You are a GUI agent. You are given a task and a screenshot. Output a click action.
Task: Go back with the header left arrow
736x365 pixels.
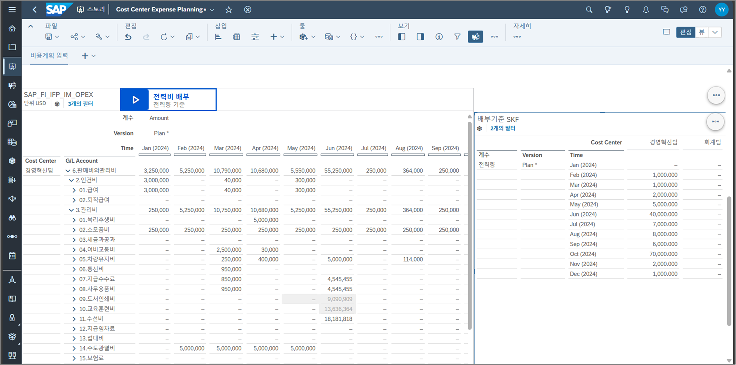(x=34, y=10)
